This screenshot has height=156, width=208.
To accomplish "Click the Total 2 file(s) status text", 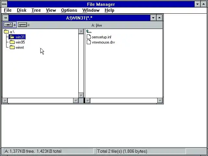I will [x=122, y=151].
